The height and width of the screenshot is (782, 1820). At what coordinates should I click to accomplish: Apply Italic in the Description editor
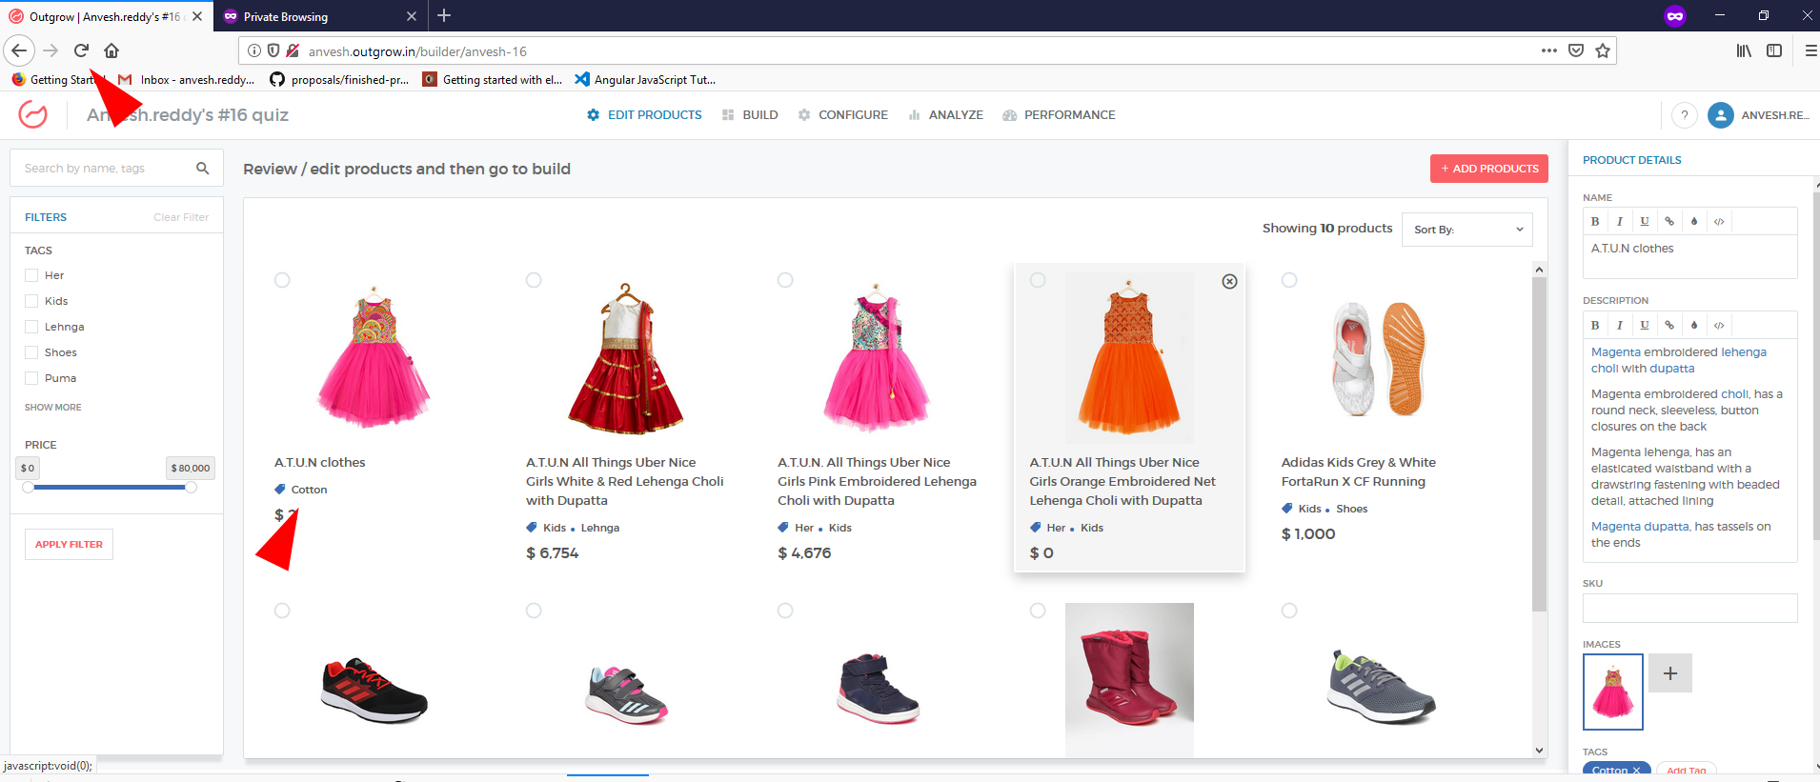(x=1620, y=325)
